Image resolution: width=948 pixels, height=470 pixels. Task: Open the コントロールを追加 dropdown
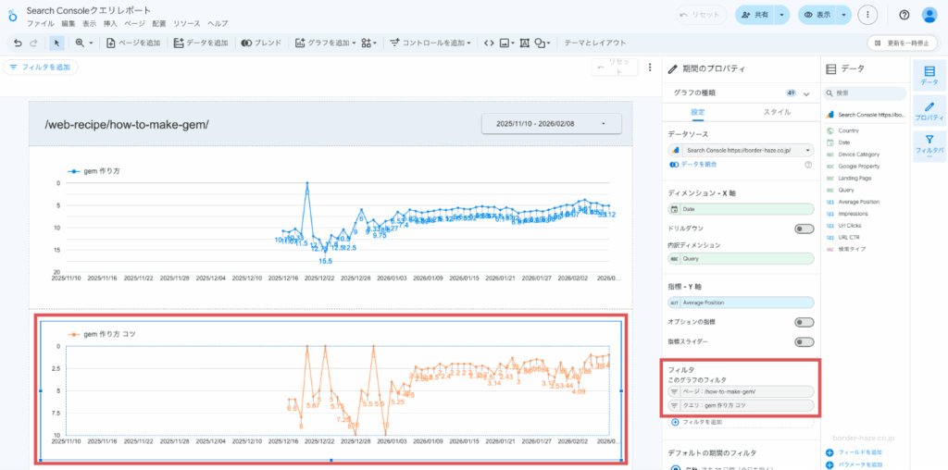coord(431,43)
